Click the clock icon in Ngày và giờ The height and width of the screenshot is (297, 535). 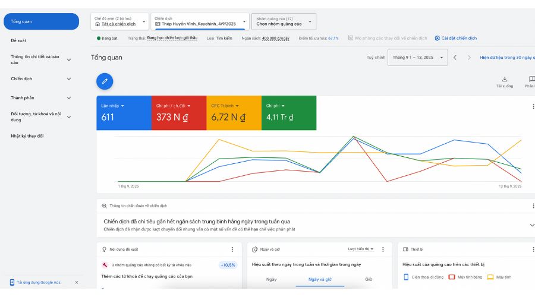click(254, 249)
